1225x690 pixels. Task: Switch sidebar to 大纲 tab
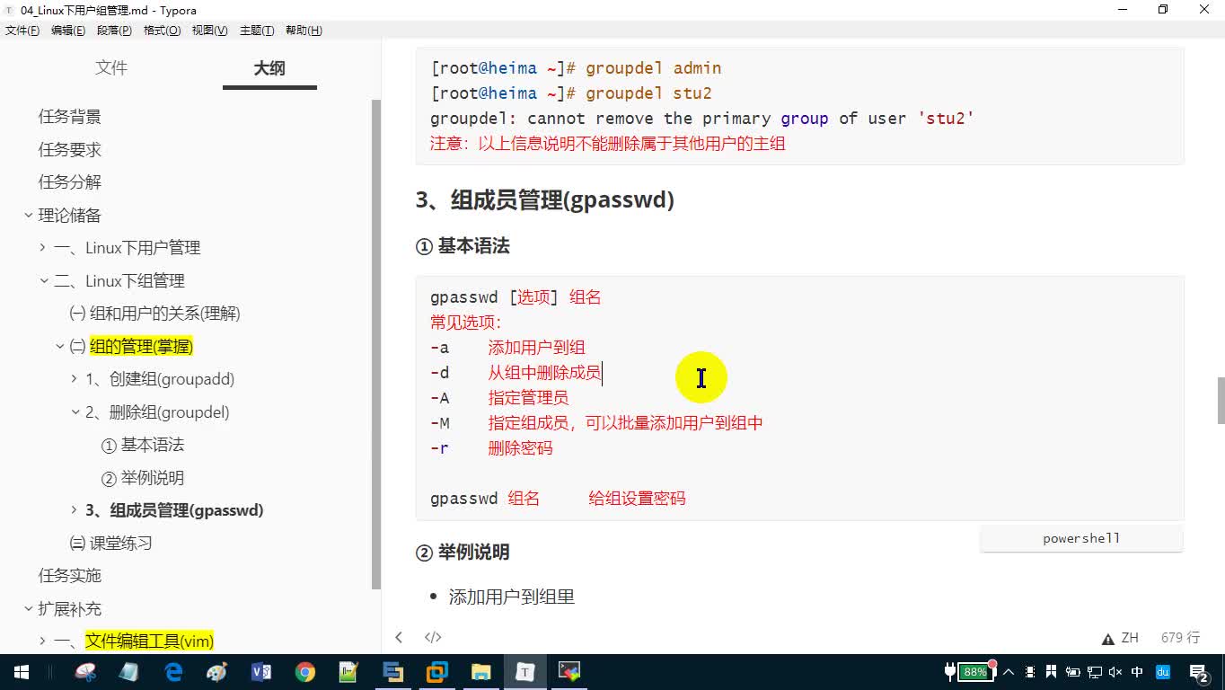(269, 67)
